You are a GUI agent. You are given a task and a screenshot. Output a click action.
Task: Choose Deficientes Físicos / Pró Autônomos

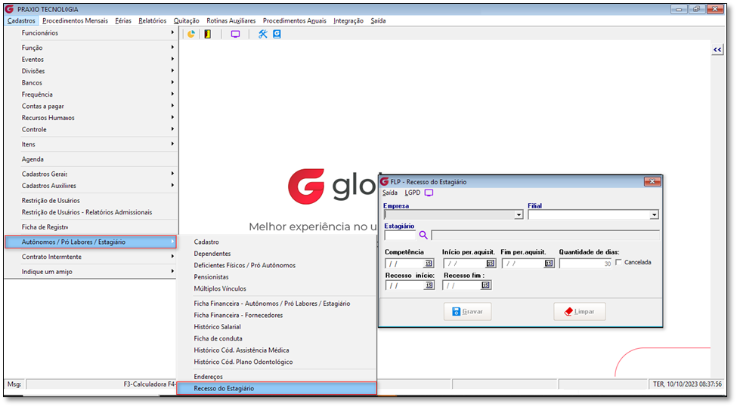(277, 266)
